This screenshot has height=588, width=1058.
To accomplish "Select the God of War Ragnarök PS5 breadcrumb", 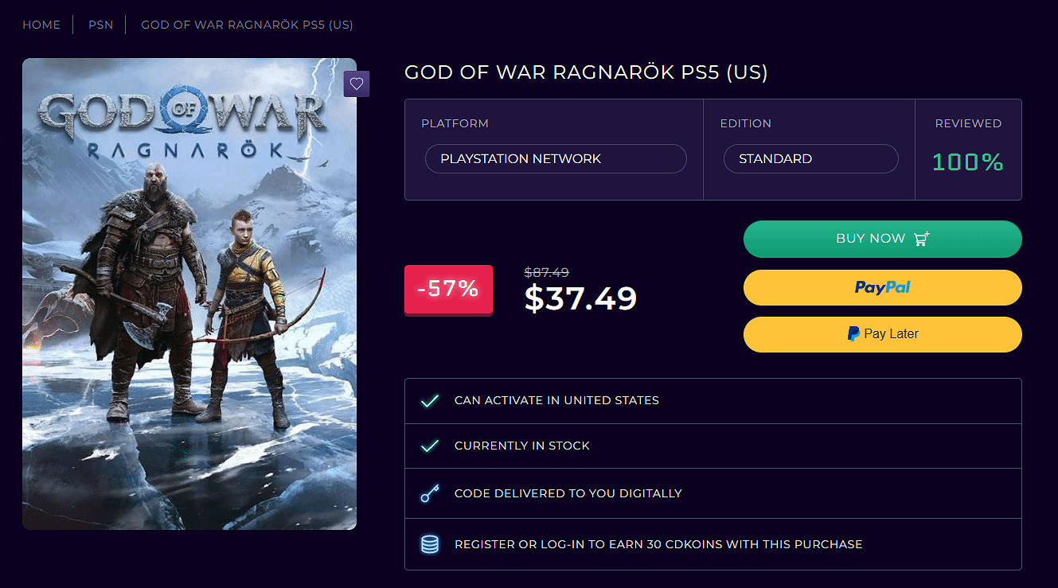I will click(x=247, y=25).
